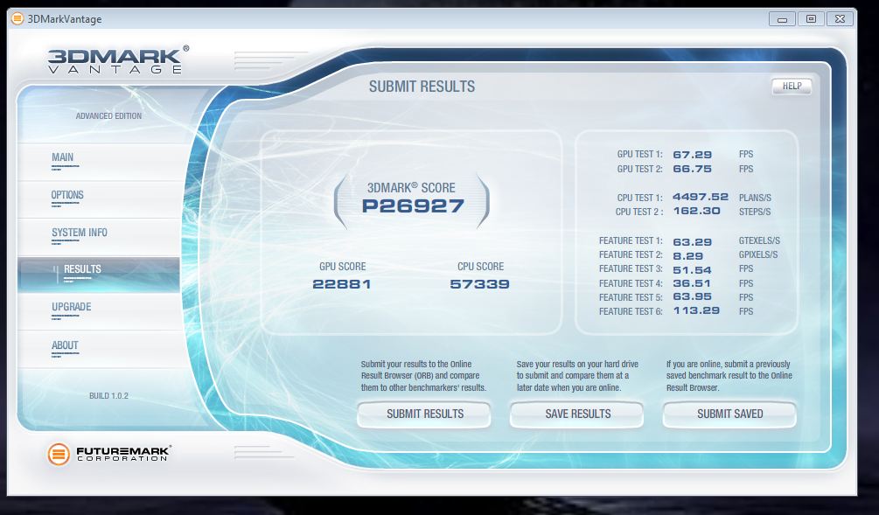Click the 3DMark Vantage logo
The width and height of the screenshot is (879, 515).
click(x=118, y=60)
